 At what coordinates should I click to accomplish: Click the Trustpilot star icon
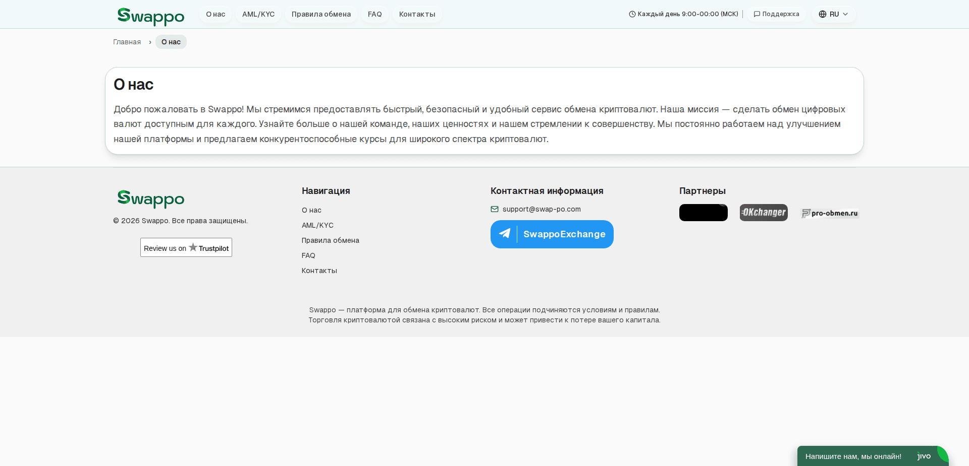193,247
